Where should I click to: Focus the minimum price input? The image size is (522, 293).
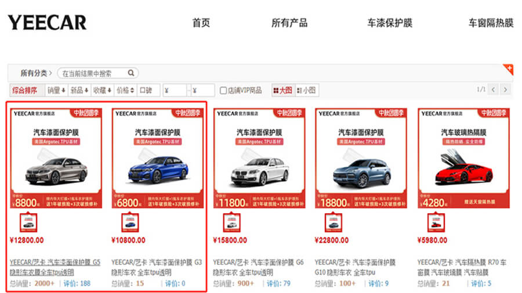175,90
